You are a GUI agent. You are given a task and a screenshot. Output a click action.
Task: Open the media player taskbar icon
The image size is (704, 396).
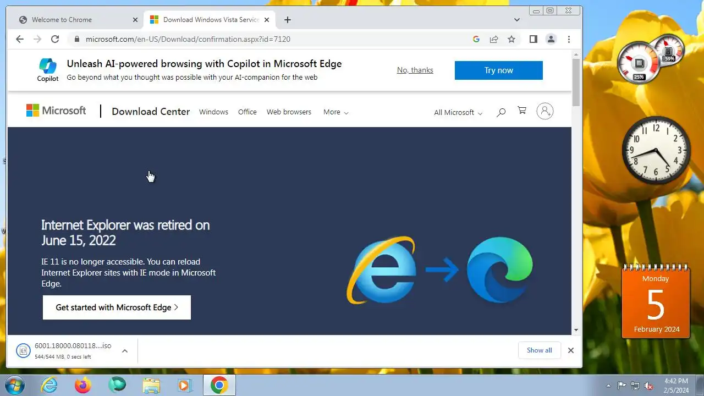[x=185, y=385]
